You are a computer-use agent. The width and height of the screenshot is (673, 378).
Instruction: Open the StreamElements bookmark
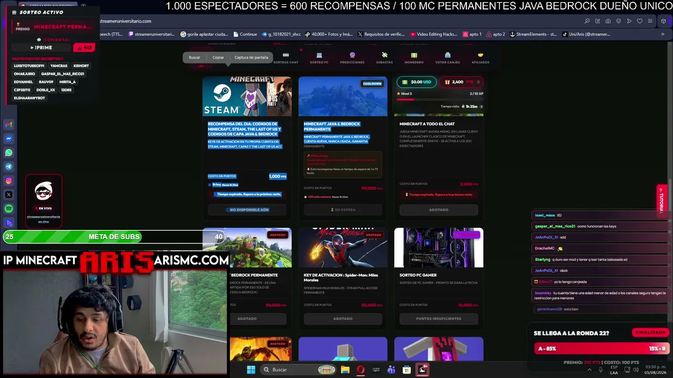(533, 34)
